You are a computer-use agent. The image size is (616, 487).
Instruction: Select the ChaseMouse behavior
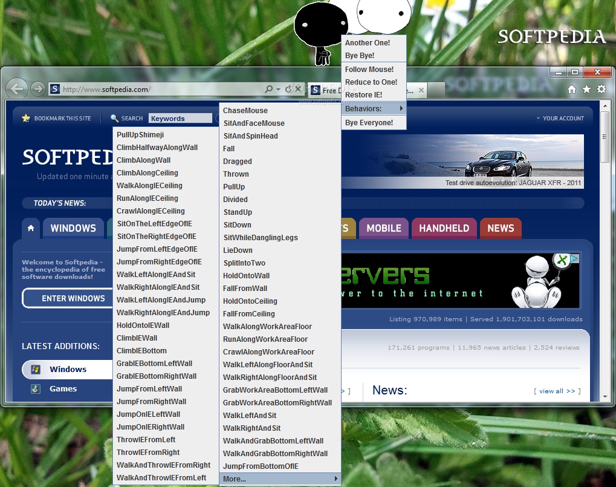(280, 111)
